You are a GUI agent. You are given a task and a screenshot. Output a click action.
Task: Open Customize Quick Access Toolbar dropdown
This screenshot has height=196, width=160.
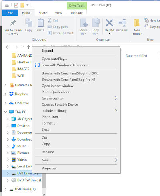click(28, 6)
